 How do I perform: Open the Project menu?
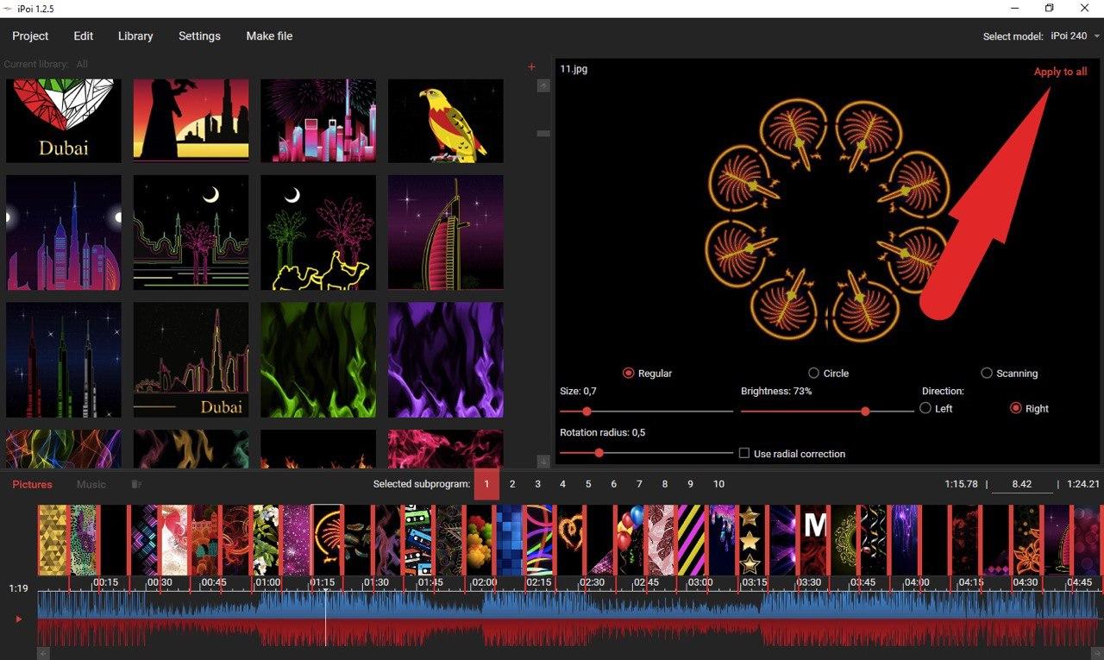point(30,36)
